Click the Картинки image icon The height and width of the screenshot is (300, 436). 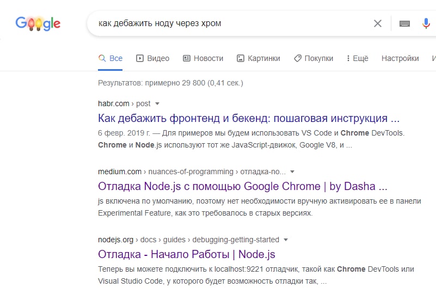pos(241,58)
